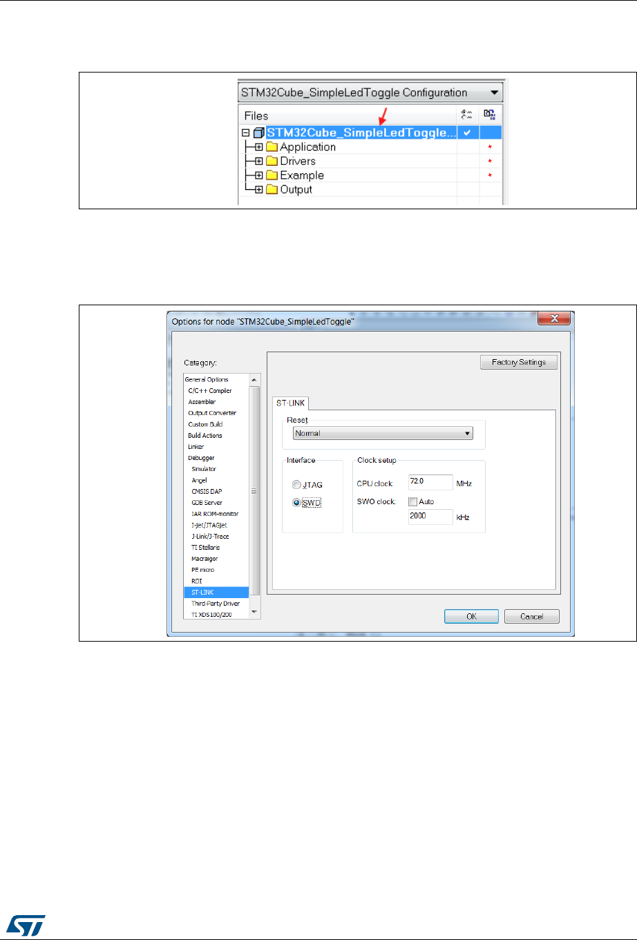Image resolution: width=637 pixels, height=940 pixels.
Task: Expand the Output folder
Action: click(x=259, y=189)
